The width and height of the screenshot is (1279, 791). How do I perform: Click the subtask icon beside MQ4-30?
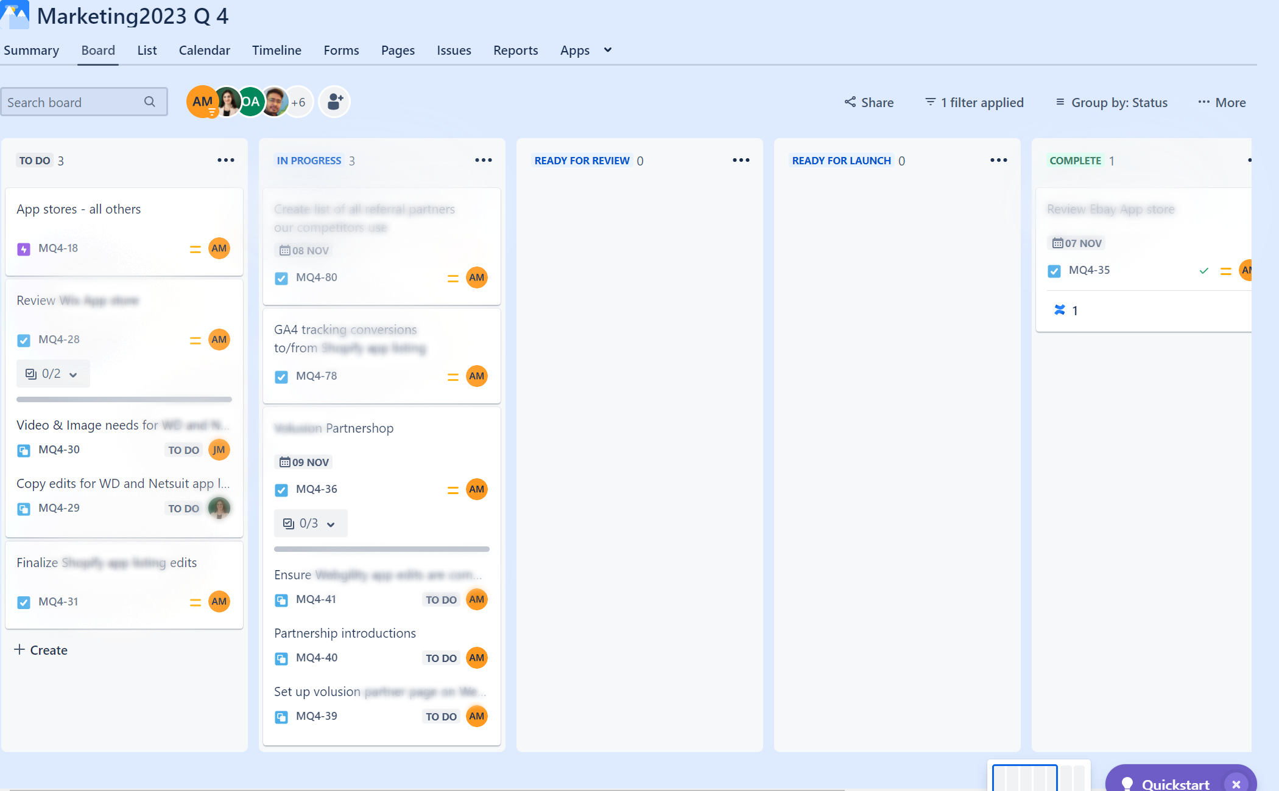[x=24, y=450]
